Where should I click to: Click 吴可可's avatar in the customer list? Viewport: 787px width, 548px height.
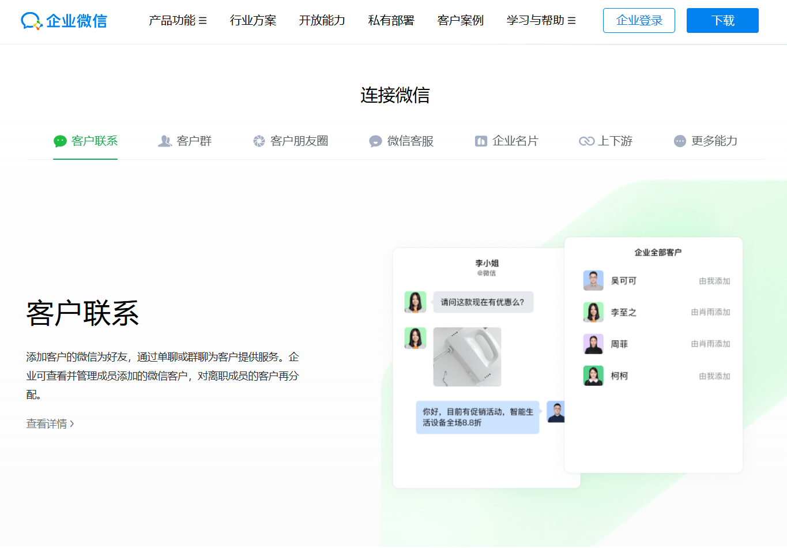click(x=593, y=280)
